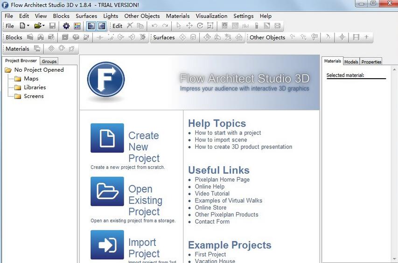
Task: Select the No Project Opened root node
Action: point(39,70)
